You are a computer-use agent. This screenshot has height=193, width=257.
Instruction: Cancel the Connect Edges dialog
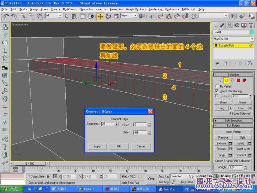141,146
